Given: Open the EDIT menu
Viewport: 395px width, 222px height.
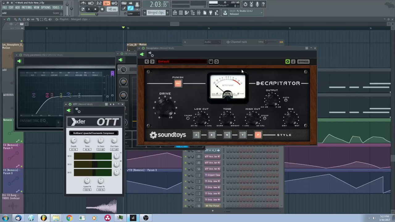Looking at the screenshot, I should [x=11, y=7].
